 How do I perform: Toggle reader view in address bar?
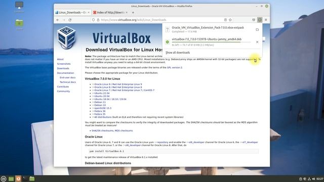tap(225, 20)
